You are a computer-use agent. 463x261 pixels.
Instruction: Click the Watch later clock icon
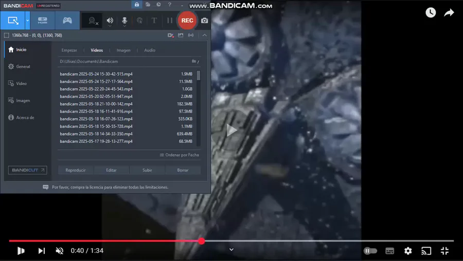tap(431, 12)
